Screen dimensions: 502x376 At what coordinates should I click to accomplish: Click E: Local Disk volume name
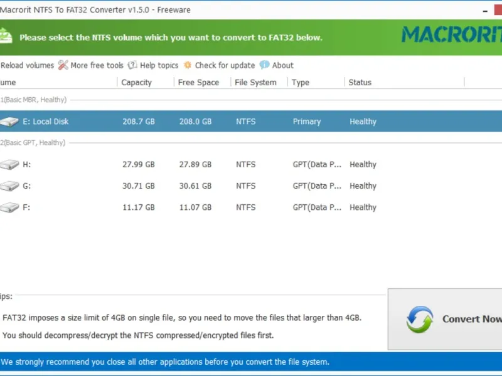[x=45, y=122]
